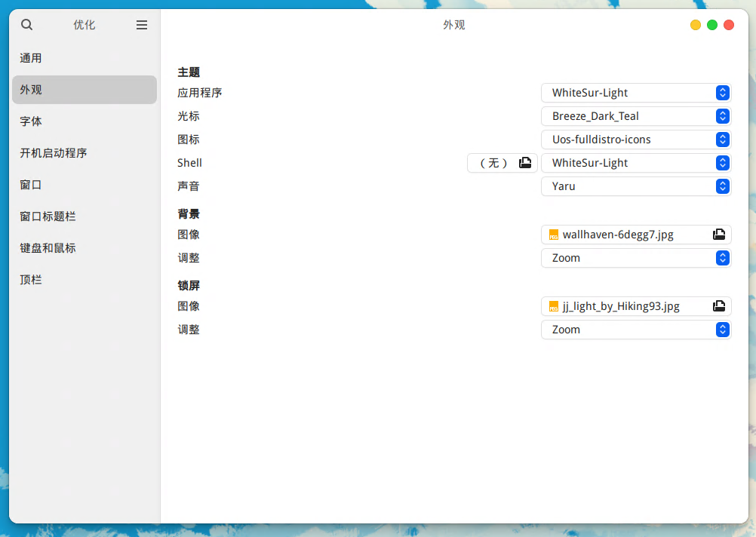The height and width of the screenshot is (537, 756).
Task: Click the yellow minimize window button
Action: point(695,25)
